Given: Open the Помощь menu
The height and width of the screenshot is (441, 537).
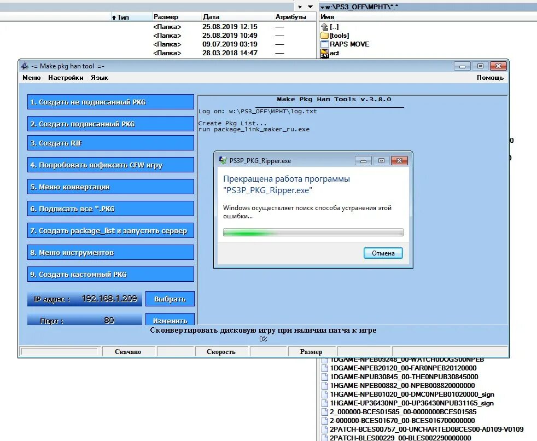Looking at the screenshot, I should point(490,78).
